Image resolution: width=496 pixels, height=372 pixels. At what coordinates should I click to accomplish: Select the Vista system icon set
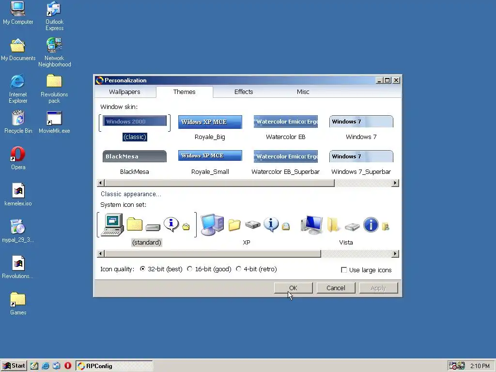[346, 230]
